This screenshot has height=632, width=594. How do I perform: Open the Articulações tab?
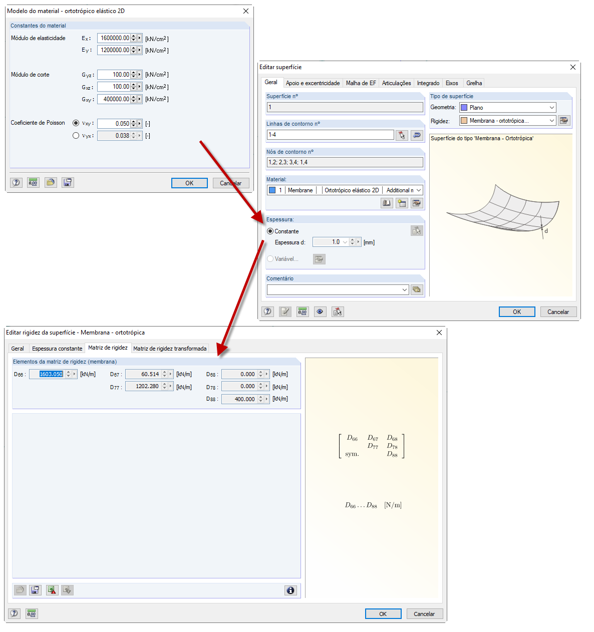point(396,83)
